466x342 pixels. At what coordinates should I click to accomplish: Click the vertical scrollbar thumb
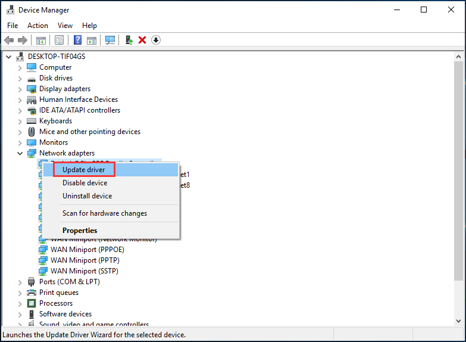459,170
